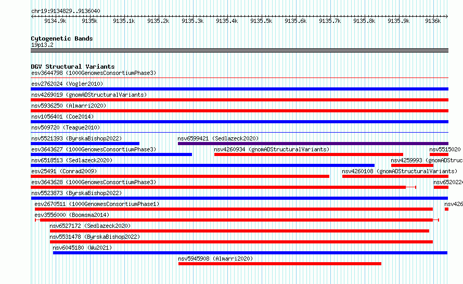463x284 pixels.
Task: Open the nsv4259993 variant label
Action: (x=427, y=160)
